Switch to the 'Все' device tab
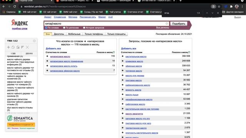The height and width of the screenshot is (138, 246). [x=48, y=34]
